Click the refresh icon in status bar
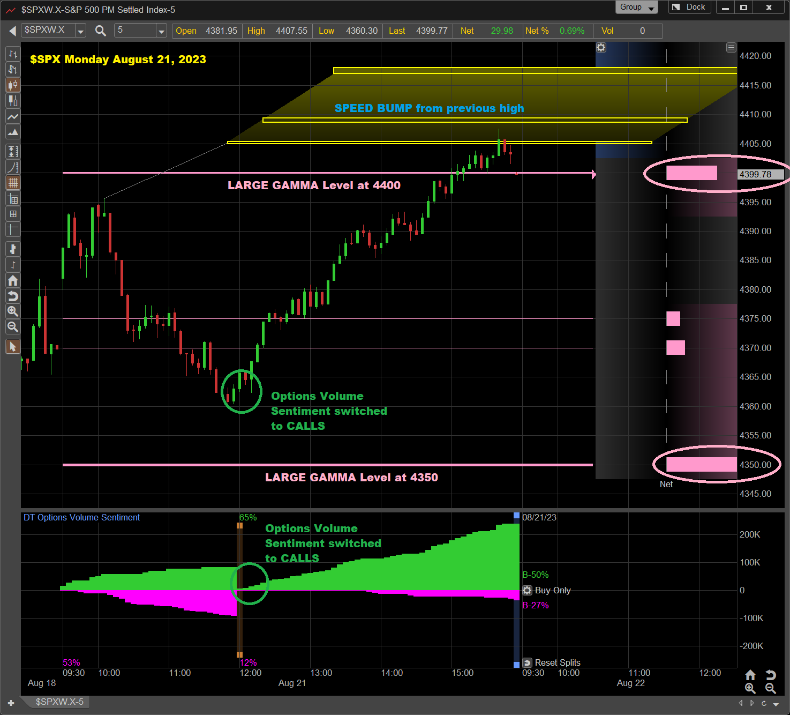The height and width of the screenshot is (715, 790). pyautogui.click(x=764, y=703)
